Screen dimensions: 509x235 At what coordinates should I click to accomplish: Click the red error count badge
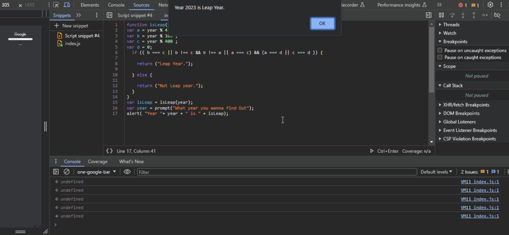(x=462, y=5)
